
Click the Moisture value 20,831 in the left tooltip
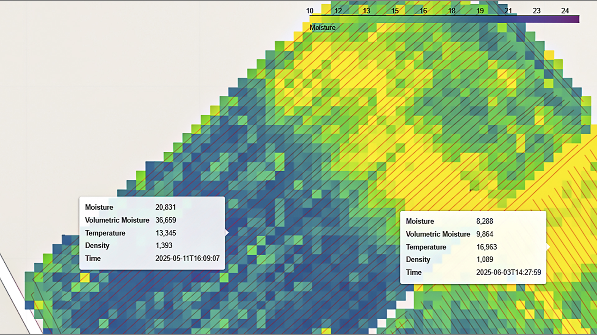tap(165, 207)
